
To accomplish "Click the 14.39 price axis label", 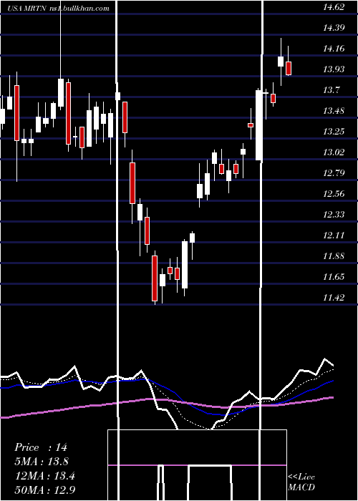I will pos(334,28).
